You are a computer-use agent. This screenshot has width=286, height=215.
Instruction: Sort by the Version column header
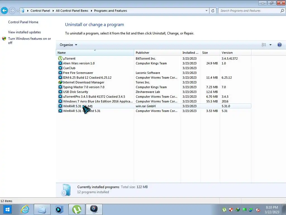[x=235, y=52]
